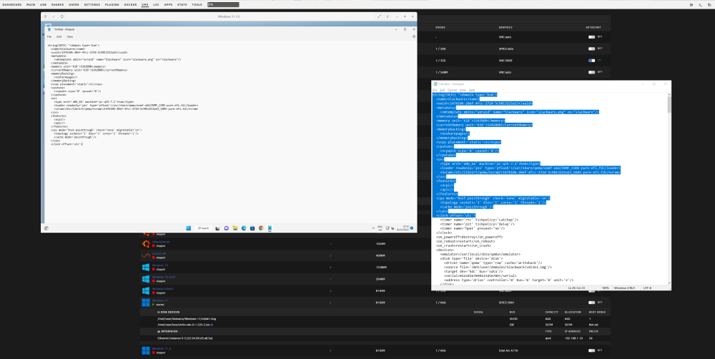715x359 pixels.
Task: Go to the Settings tab
Action: coord(92,4)
